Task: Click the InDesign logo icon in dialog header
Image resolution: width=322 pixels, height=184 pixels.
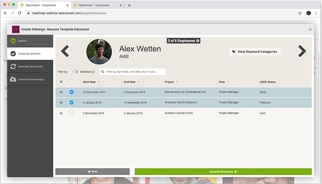Action: [16, 29]
